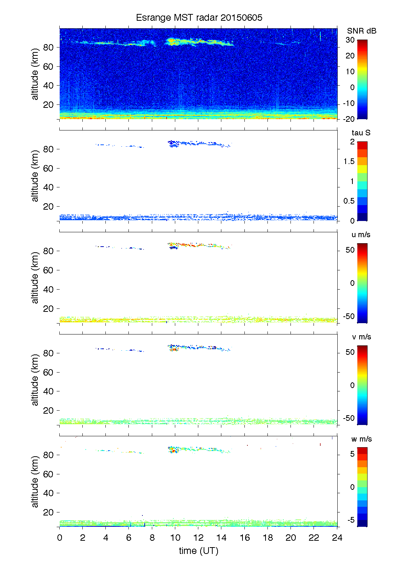This screenshot has width=397, height=566.
Task: Select the 'tau S' colorbar label
Action: click(361, 133)
